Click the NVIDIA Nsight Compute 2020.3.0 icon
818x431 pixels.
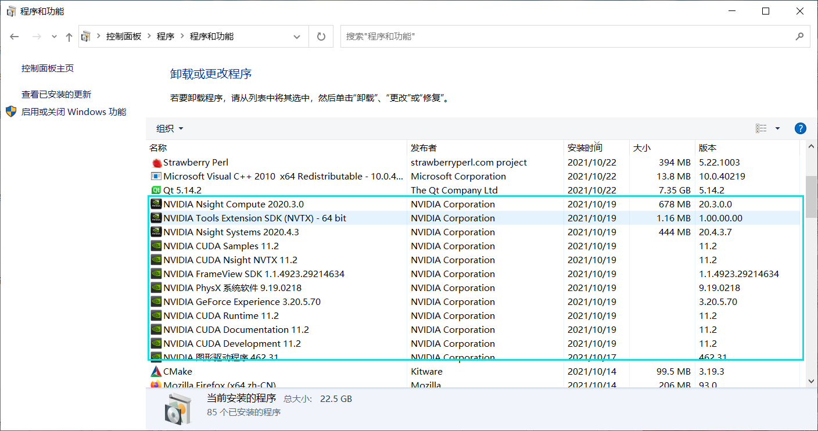pos(156,204)
